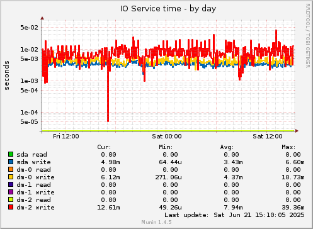The width and height of the screenshot is (313, 229).
Task: Click the 'seconds' y-axis label
Action: [7, 75]
